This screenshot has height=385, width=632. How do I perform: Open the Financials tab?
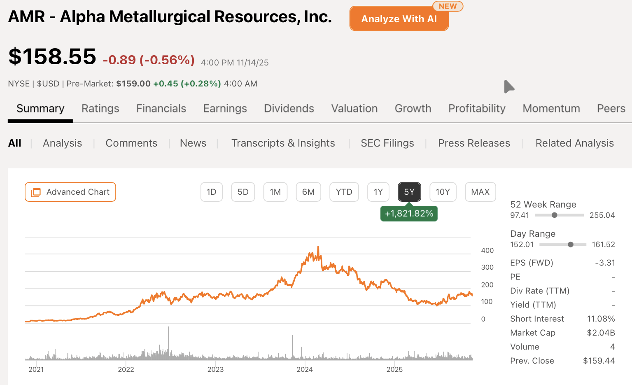click(x=161, y=108)
